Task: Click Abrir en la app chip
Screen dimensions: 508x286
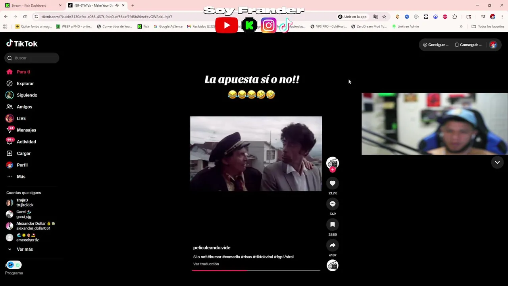Action: point(352,17)
